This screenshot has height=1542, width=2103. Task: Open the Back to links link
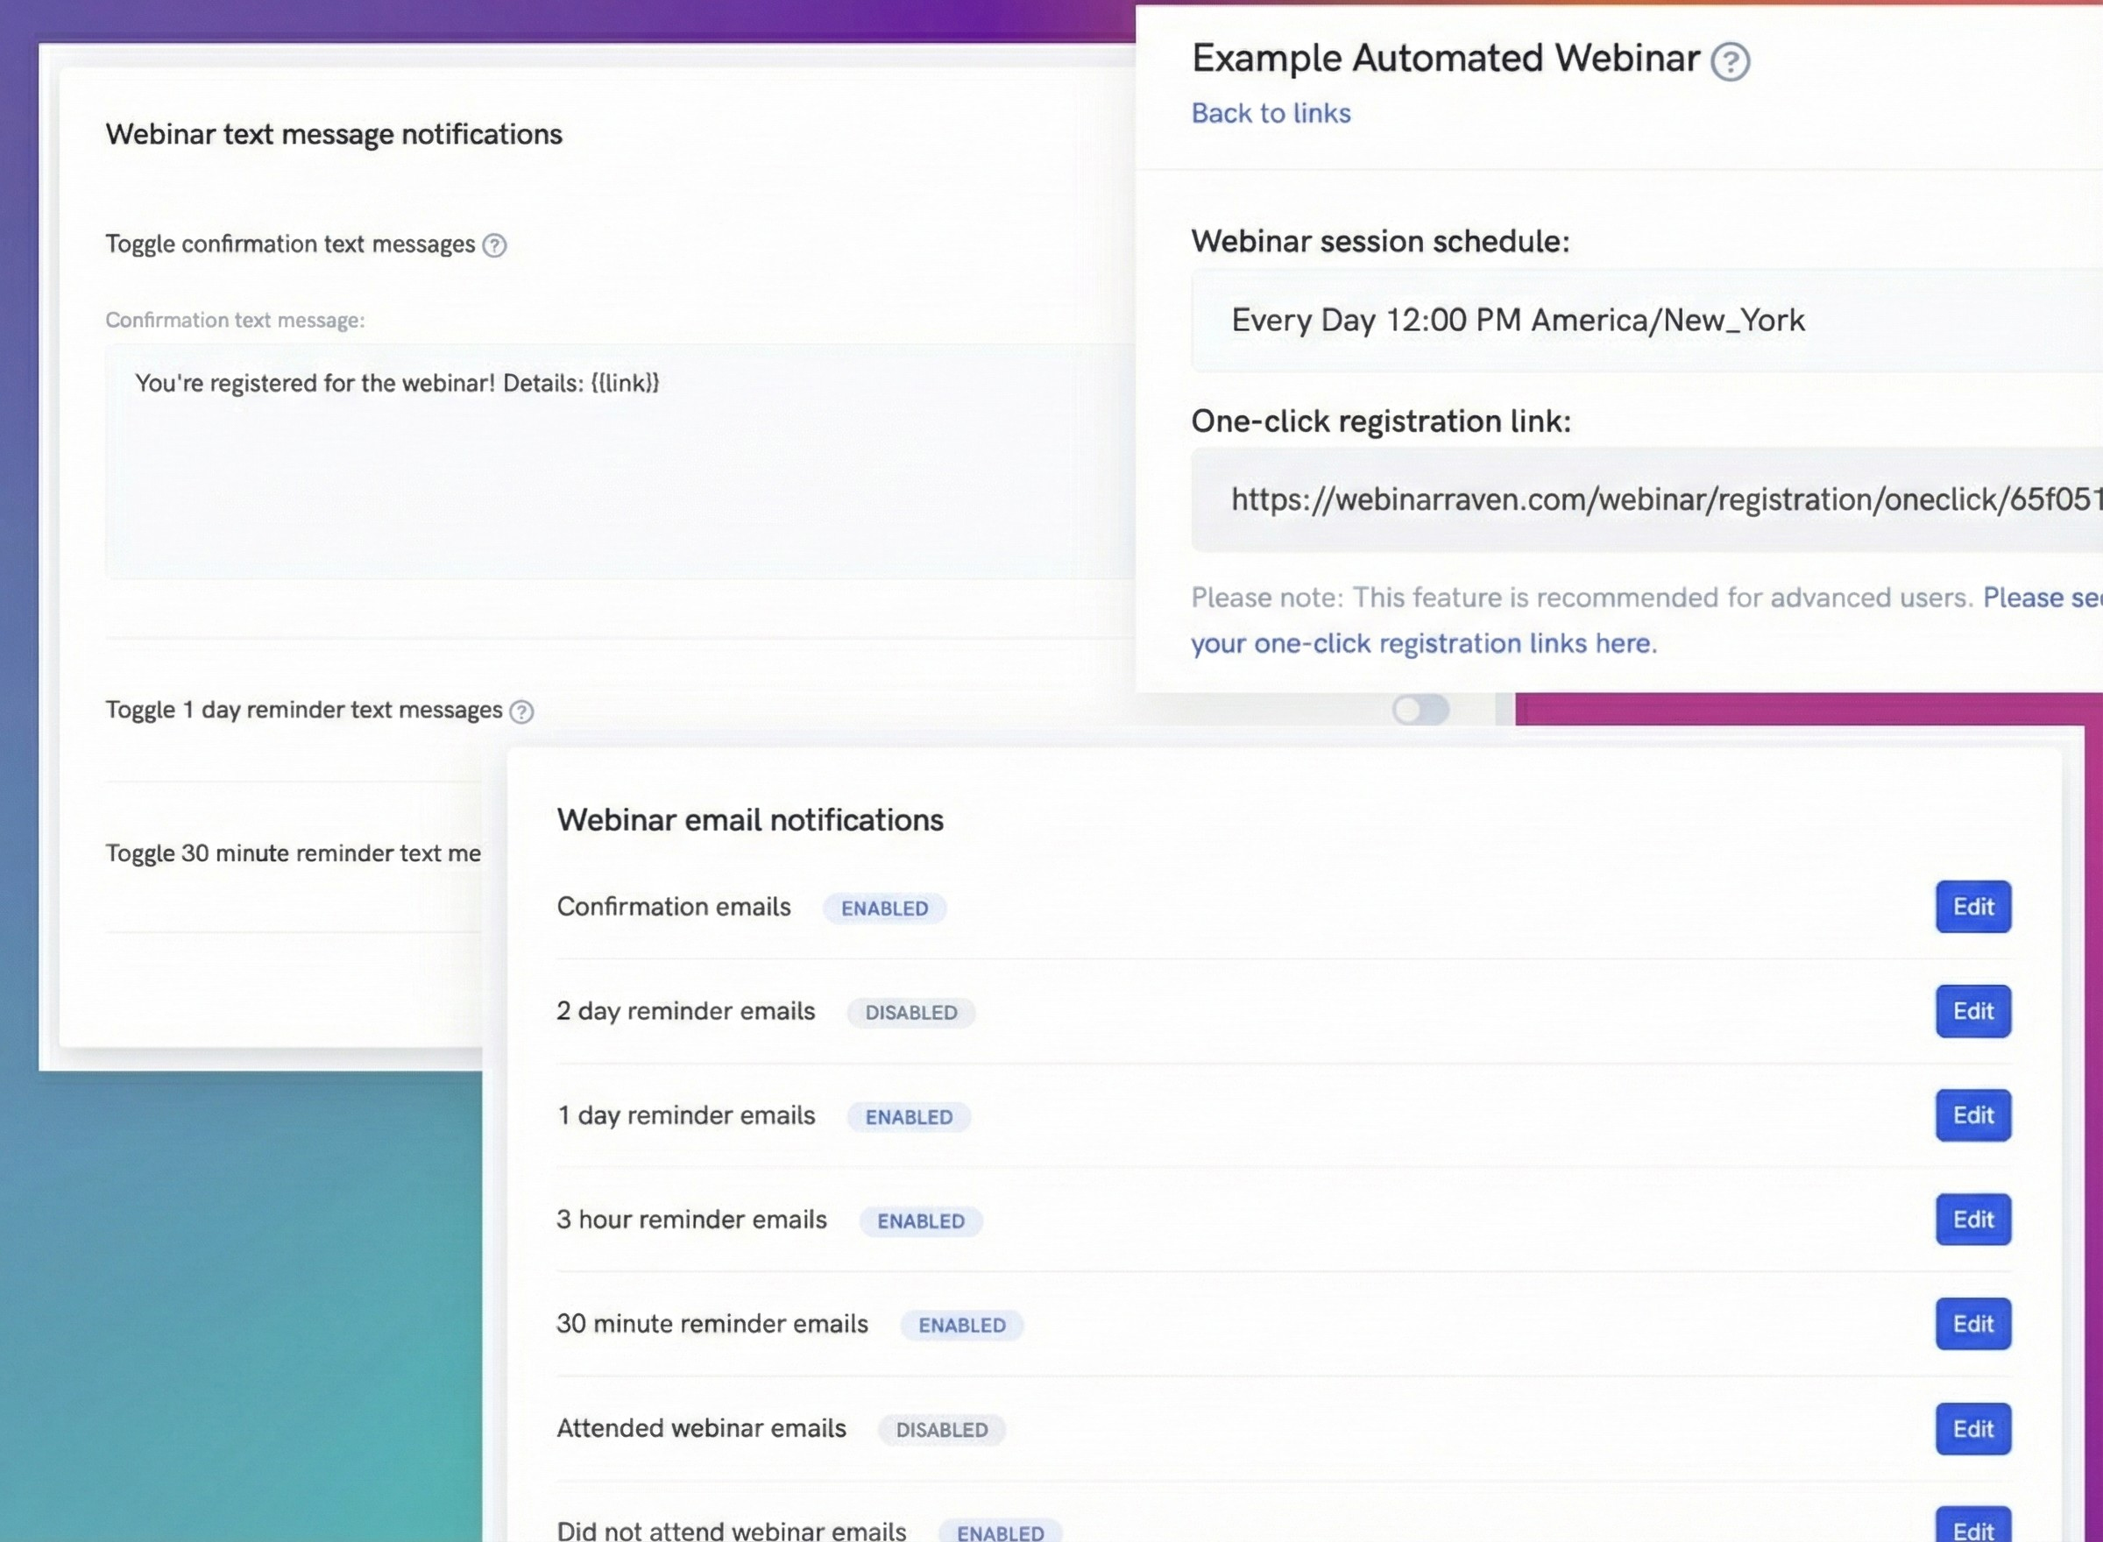1271,113
